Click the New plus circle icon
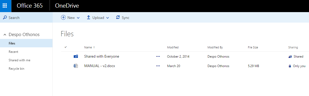The height and width of the screenshot is (96, 309). (x=63, y=17)
